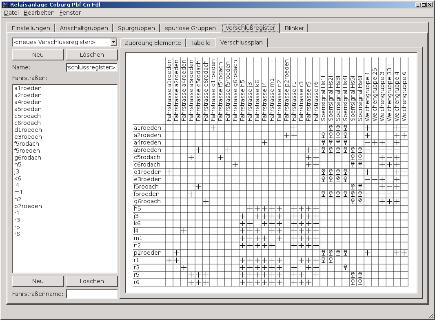This screenshot has height=320, width=435.
Task: Click row label p2roeden in Verschlussplan table
Action: point(147,253)
